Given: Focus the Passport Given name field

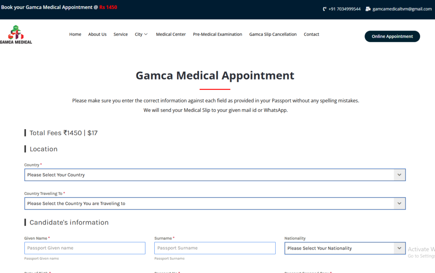Looking at the screenshot, I should (x=85, y=248).
